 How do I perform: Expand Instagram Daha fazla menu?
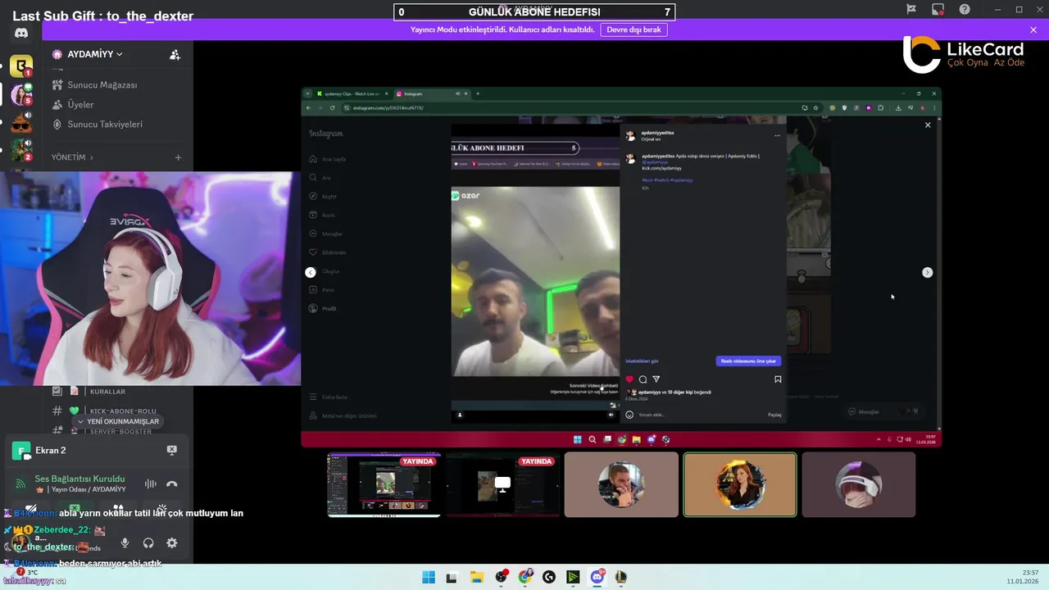point(329,397)
